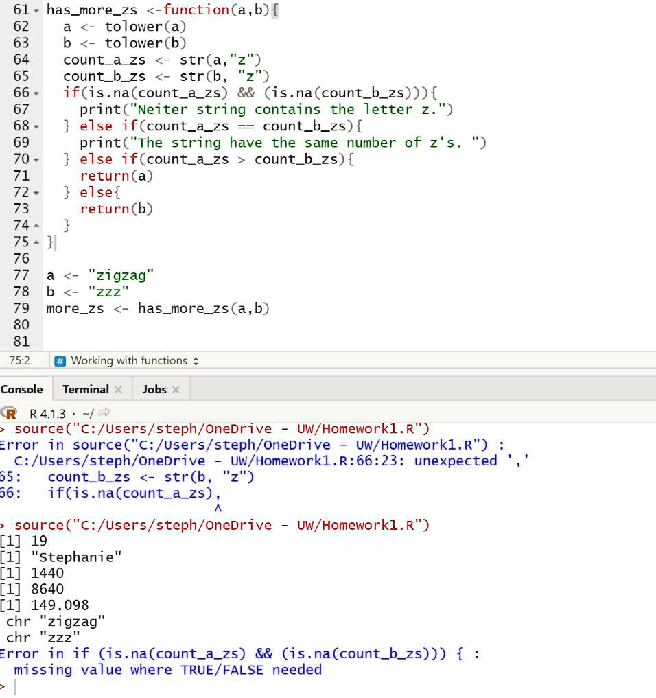Click the section hash icon in status bar
The height and width of the screenshot is (698, 656).
(x=60, y=361)
